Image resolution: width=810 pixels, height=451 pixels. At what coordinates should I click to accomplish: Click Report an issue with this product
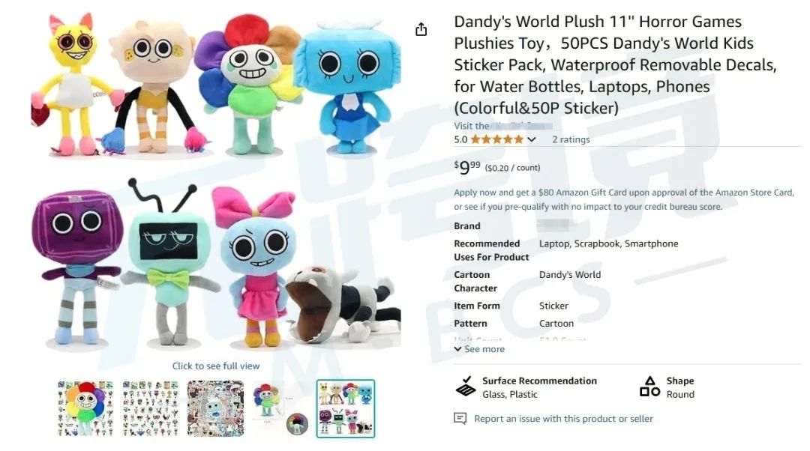pyautogui.click(x=563, y=419)
